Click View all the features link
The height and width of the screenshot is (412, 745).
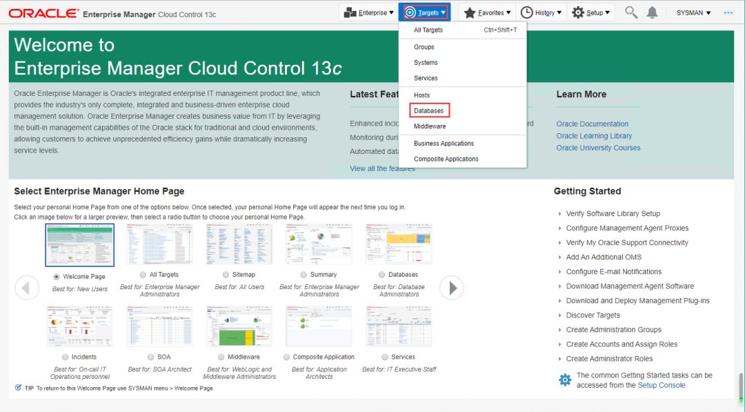point(382,168)
